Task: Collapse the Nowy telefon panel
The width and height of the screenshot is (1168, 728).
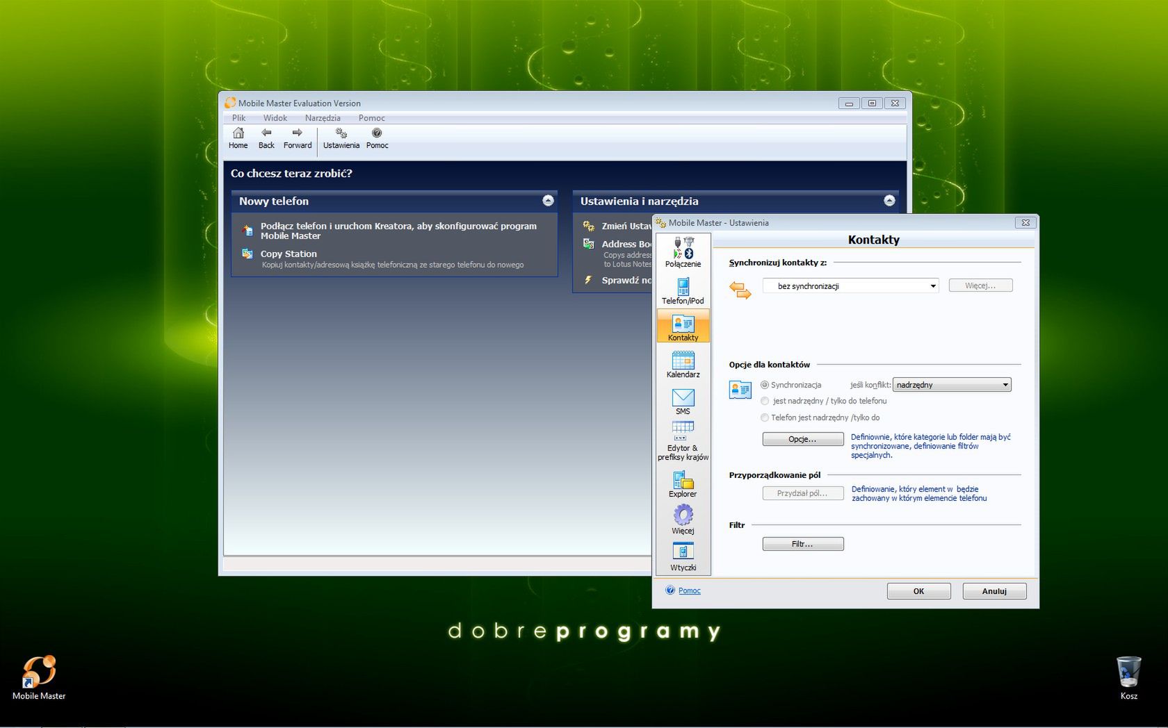Action: 548,201
